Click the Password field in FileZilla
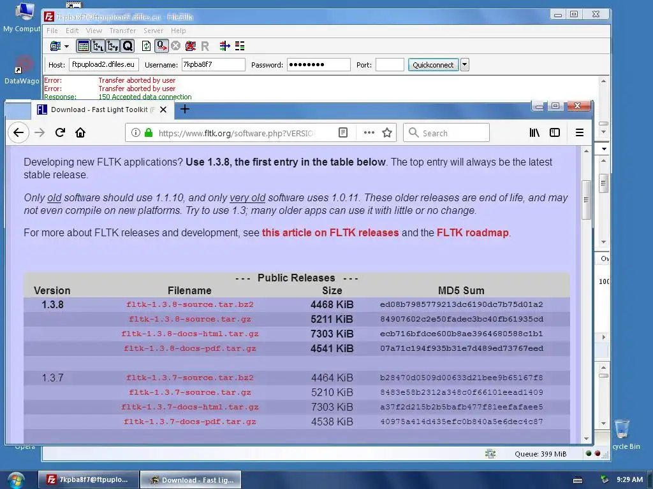Viewport: 653px width, 489px height. pos(318,64)
